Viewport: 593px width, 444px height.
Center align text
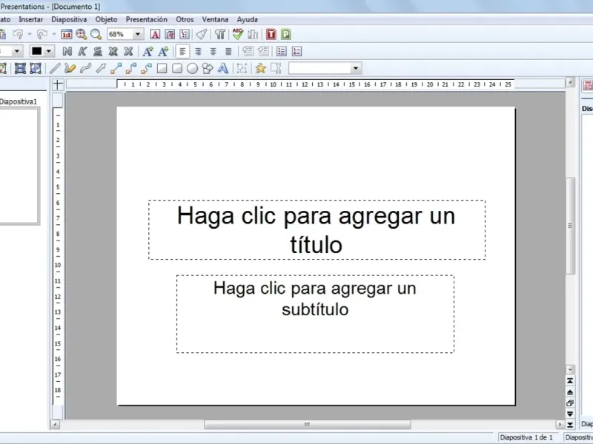click(213, 51)
